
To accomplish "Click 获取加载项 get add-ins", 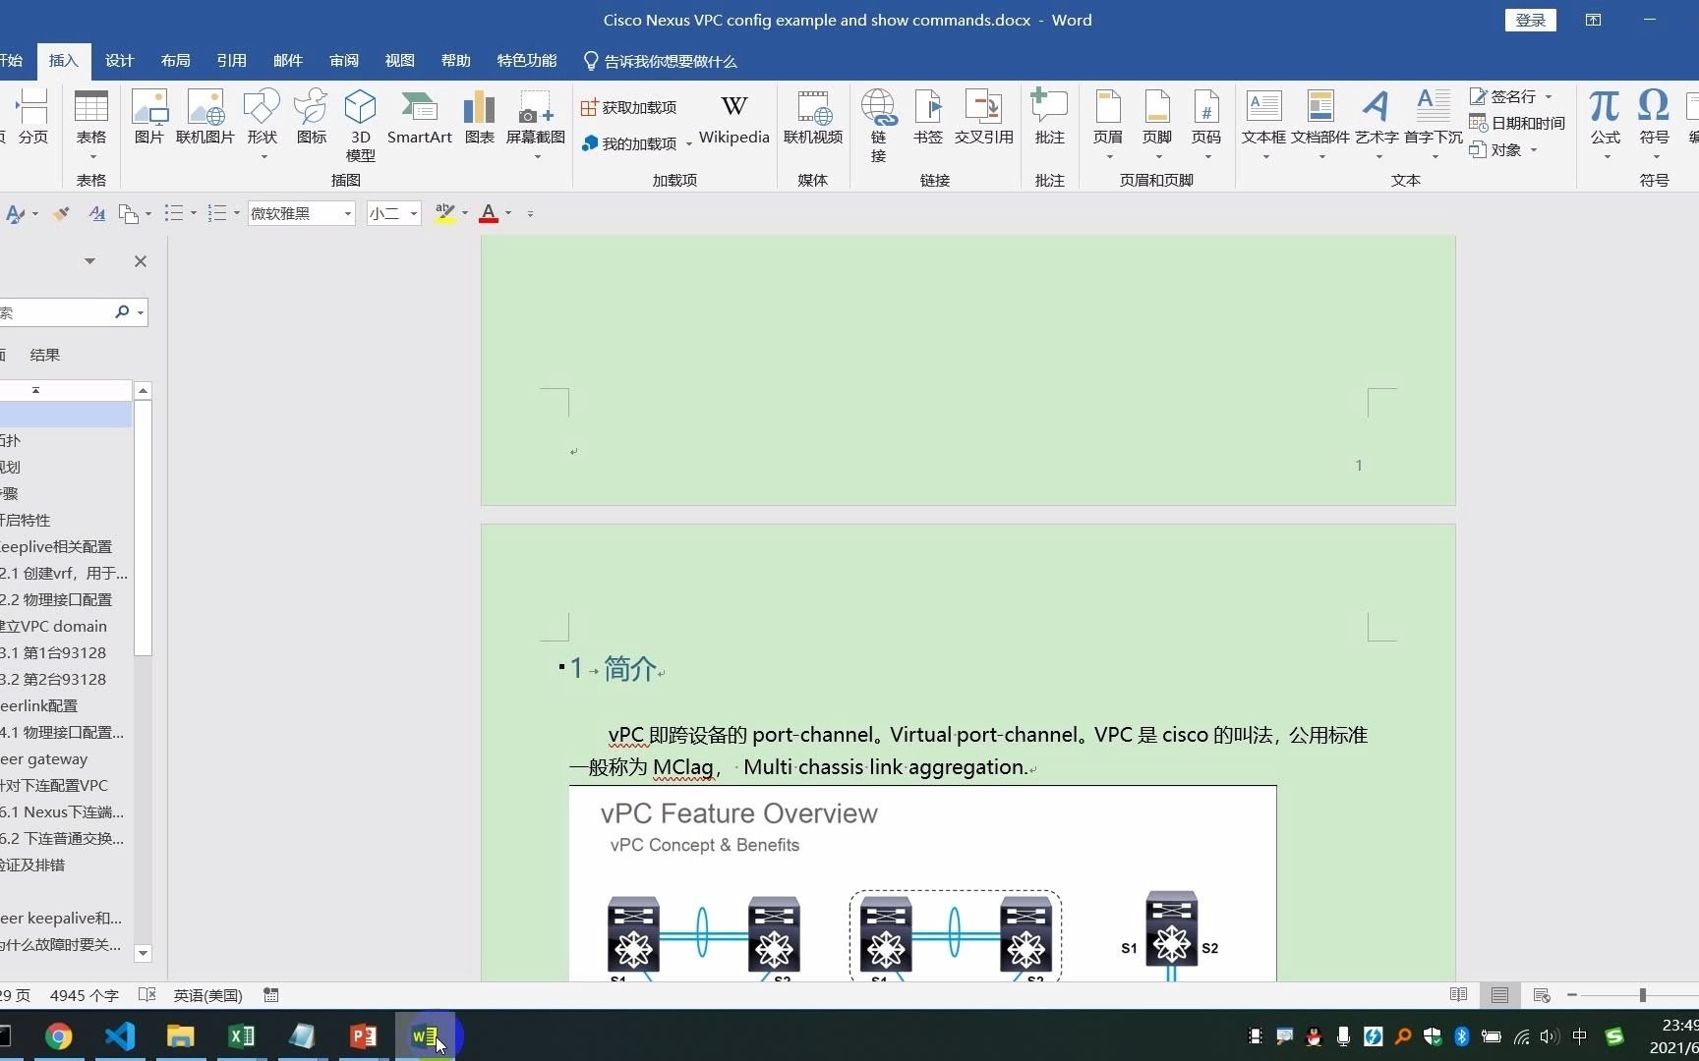I will click(628, 107).
